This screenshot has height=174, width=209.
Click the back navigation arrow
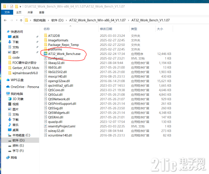tap(5, 20)
